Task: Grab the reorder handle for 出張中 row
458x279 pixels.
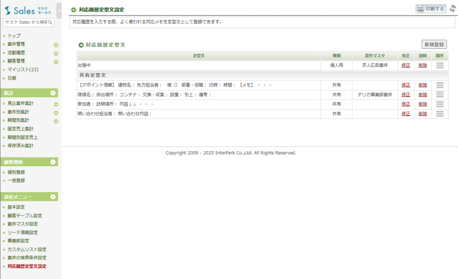Action: tap(440, 65)
